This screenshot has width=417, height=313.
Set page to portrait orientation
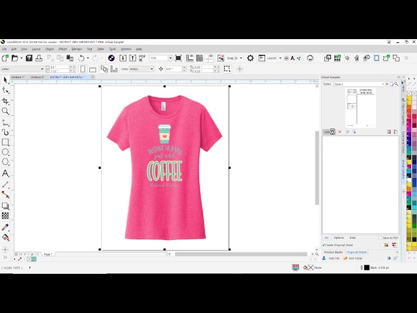point(83,69)
